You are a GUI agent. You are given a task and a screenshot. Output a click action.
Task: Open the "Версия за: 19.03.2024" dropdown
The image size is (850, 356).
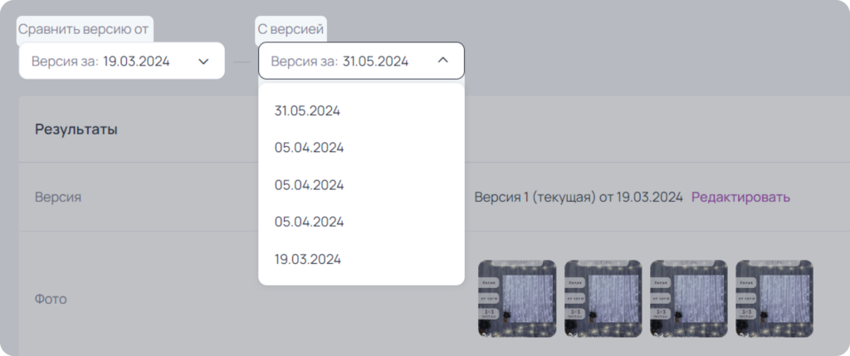click(x=122, y=61)
